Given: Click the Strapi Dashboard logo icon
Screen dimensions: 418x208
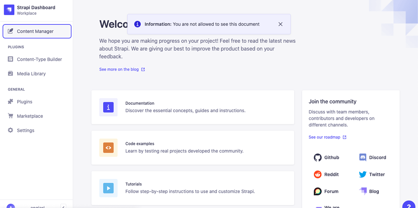Looking at the screenshot, I should pyautogui.click(x=9, y=10).
